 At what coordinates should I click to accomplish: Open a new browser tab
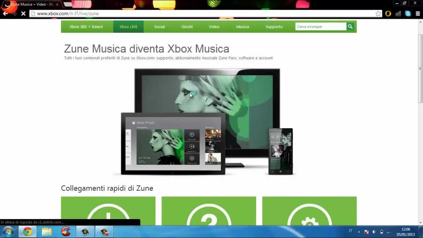[68, 4]
